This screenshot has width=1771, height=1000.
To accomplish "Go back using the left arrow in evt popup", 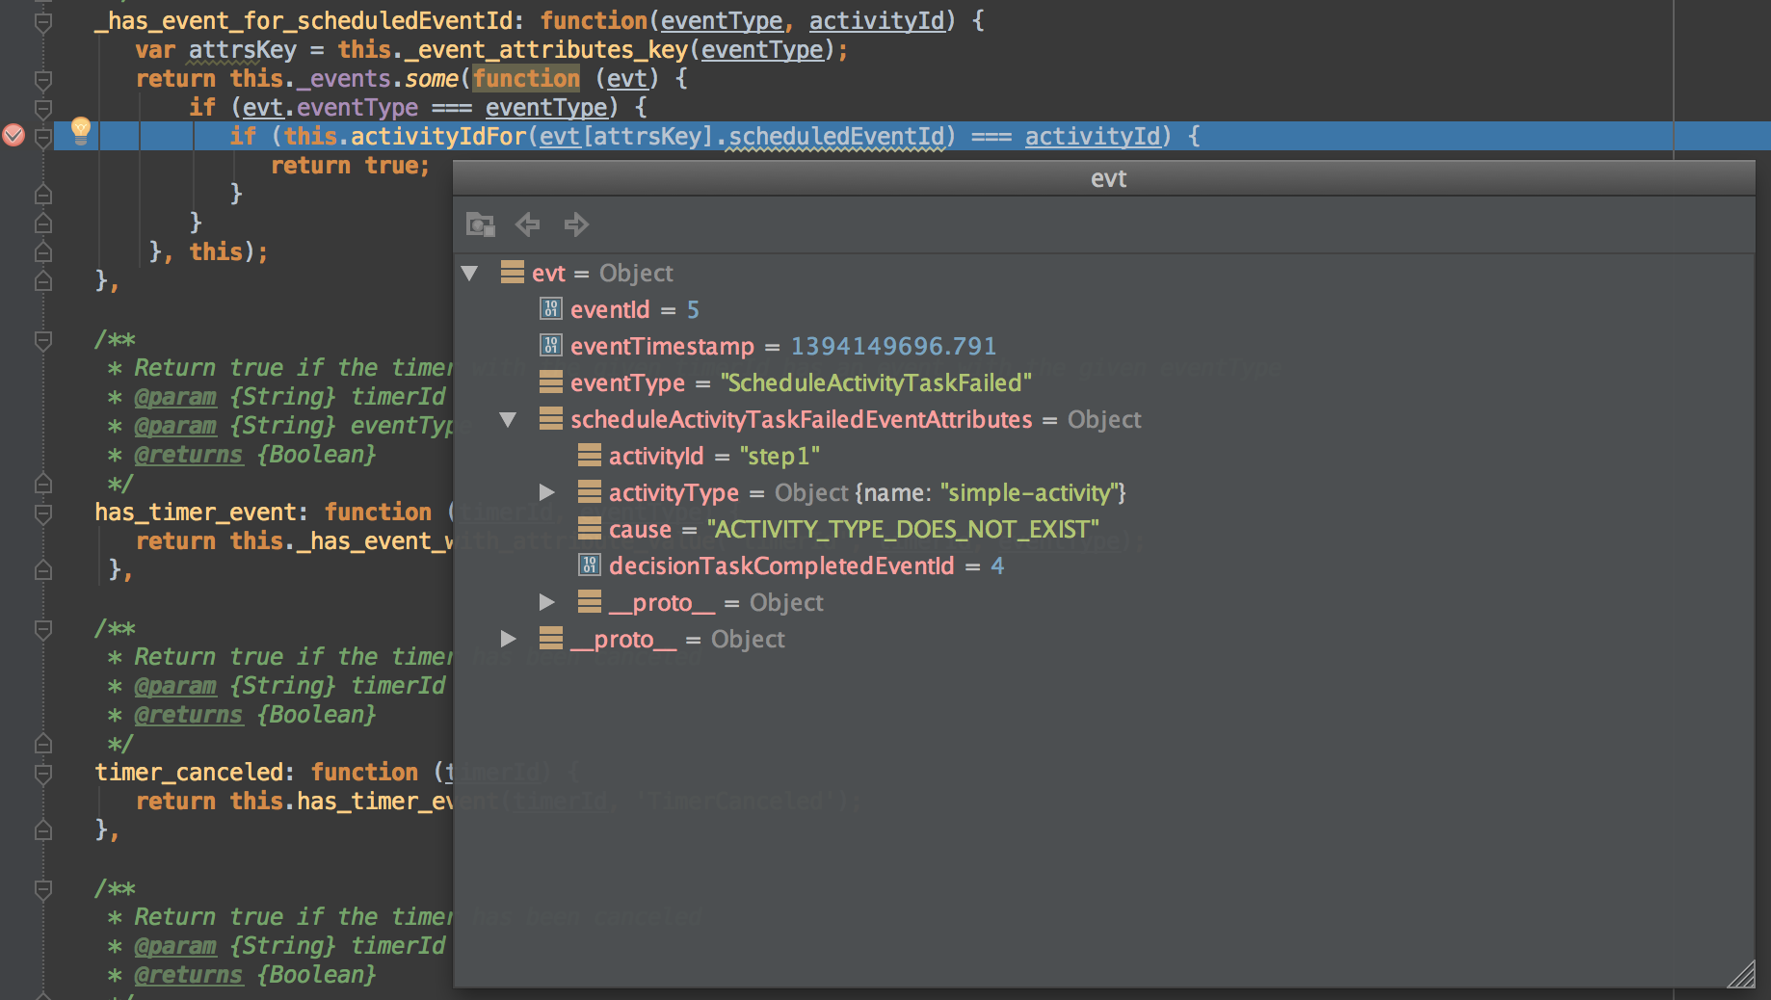I will (527, 224).
